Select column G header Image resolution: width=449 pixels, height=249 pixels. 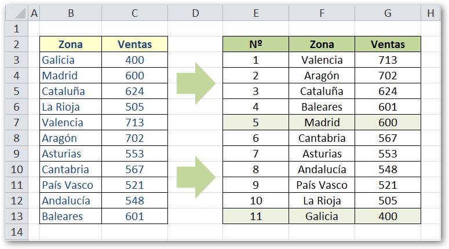(x=388, y=13)
